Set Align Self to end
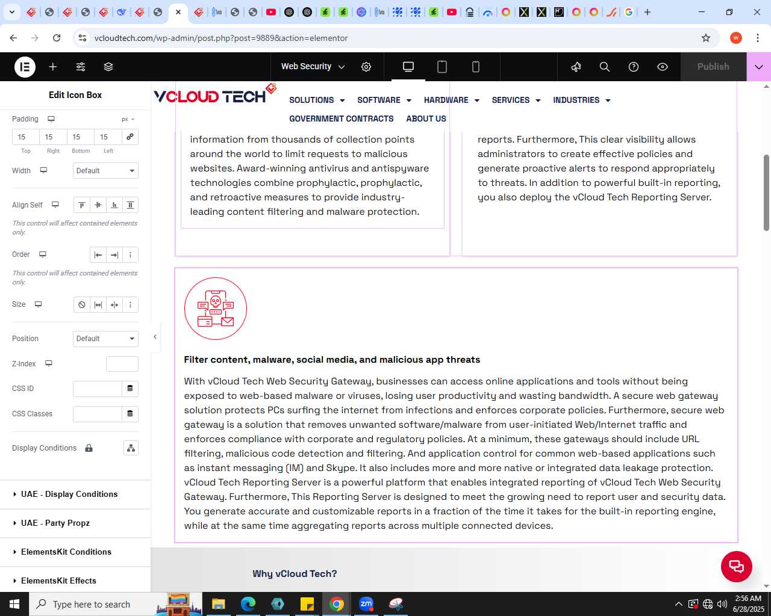771x616 pixels. pos(114,205)
